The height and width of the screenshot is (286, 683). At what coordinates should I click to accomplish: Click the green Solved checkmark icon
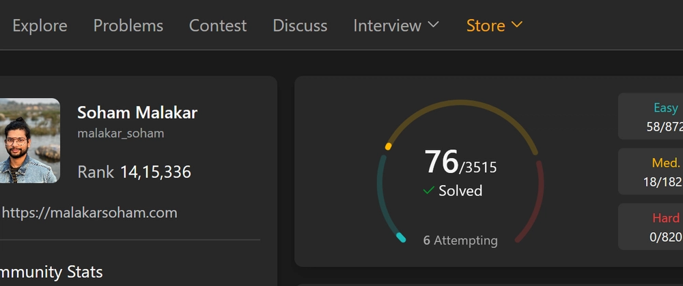429,190
